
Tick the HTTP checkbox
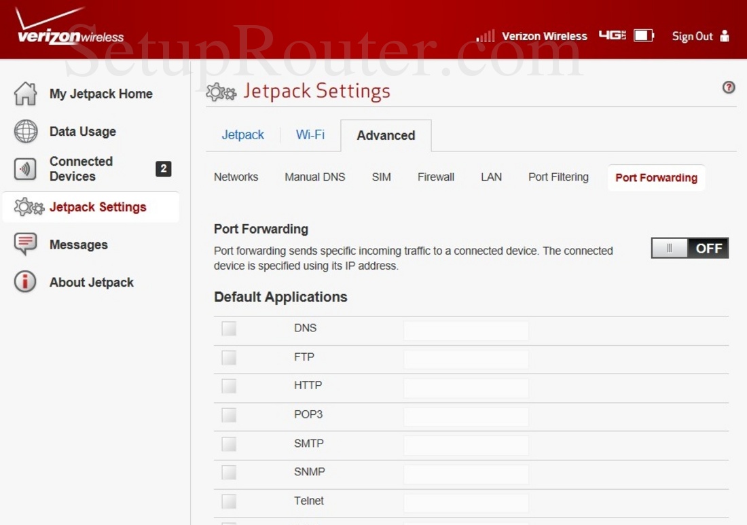tap(229, 386)
